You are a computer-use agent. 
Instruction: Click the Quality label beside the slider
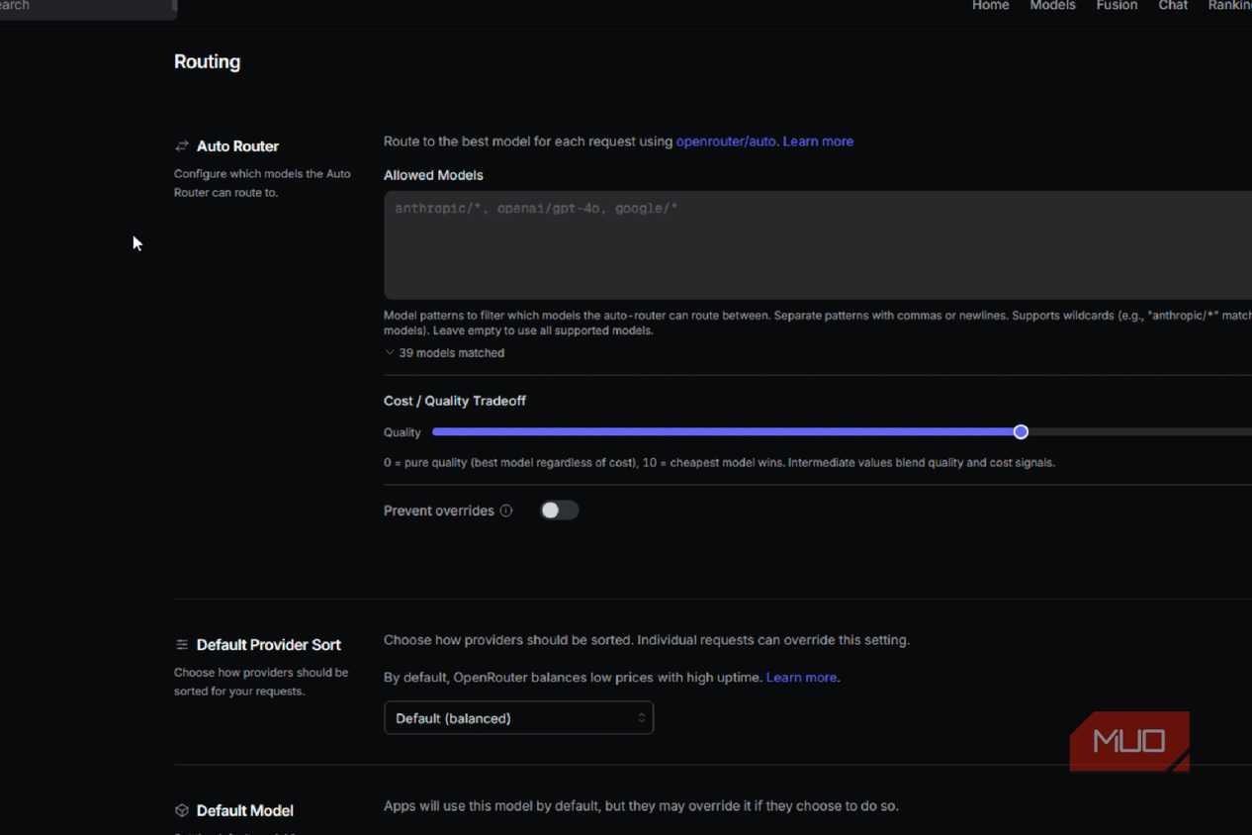pyautogui.click(x=402, y=432)
